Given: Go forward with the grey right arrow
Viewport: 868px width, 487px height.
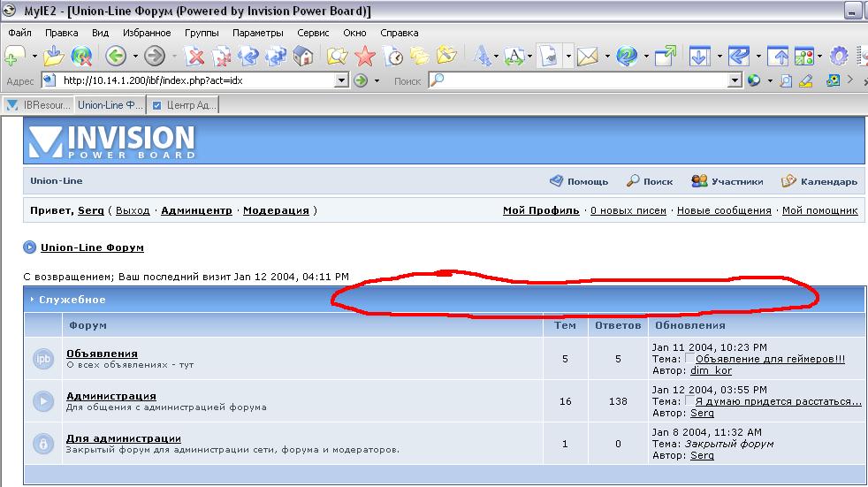Looking at the screenshot, I should click(x=155, y=56).
